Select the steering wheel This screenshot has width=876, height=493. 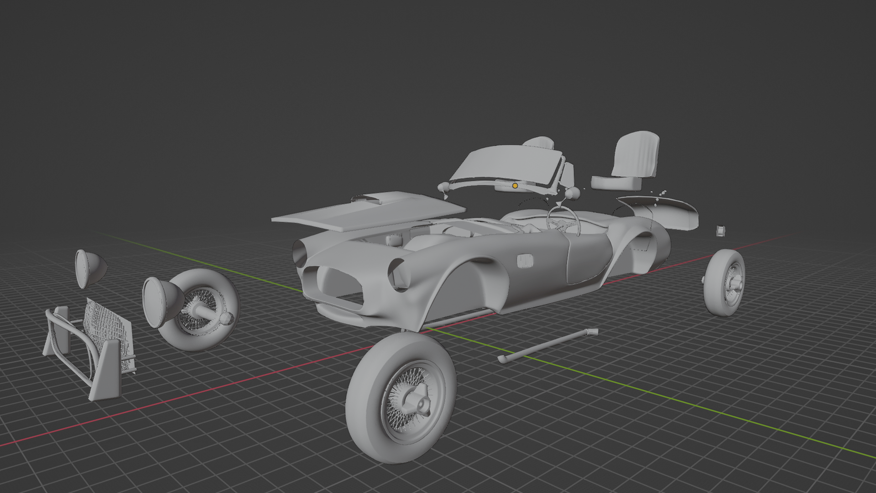(x=564, y=221)
